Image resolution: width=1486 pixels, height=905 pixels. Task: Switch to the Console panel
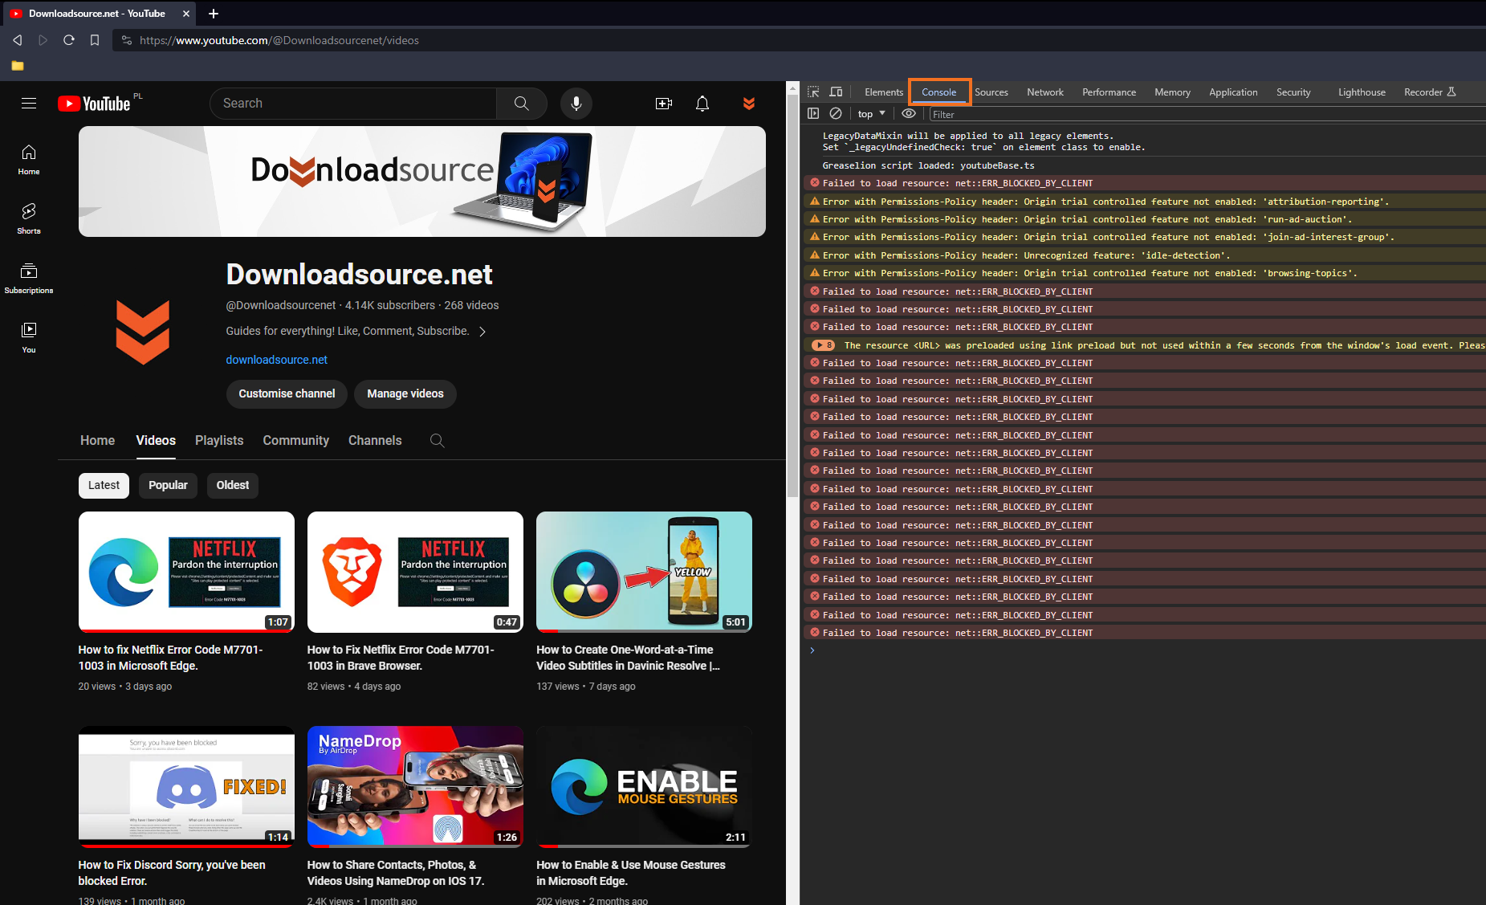click(x=939, y=92)
